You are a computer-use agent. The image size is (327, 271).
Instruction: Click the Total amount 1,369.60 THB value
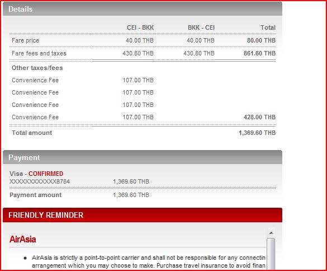point(257,133)
